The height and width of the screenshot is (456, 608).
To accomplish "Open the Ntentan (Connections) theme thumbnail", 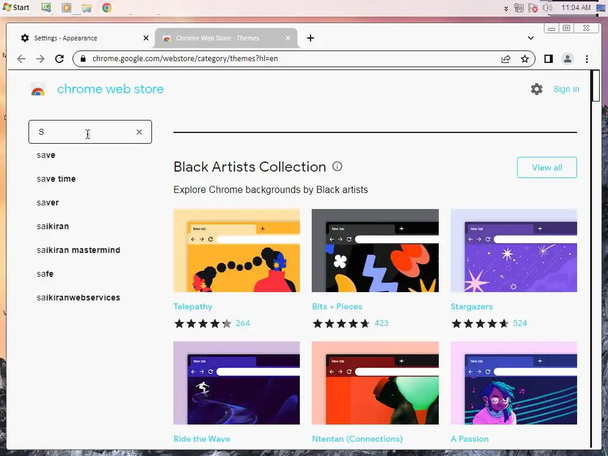I will (375, 383).
